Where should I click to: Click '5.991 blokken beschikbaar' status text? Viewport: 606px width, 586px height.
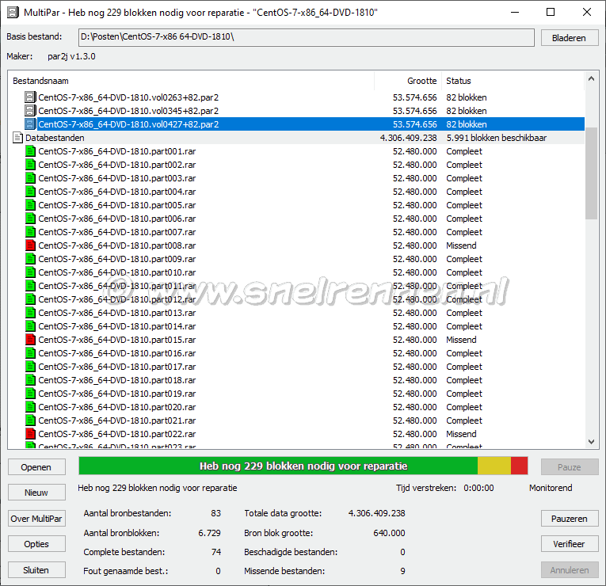click(x=497, y=138)
